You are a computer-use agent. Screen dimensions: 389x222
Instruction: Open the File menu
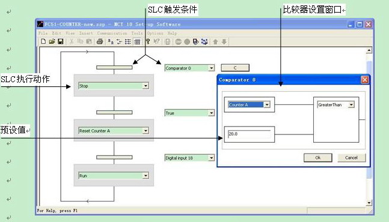click(x=43, y=33)
